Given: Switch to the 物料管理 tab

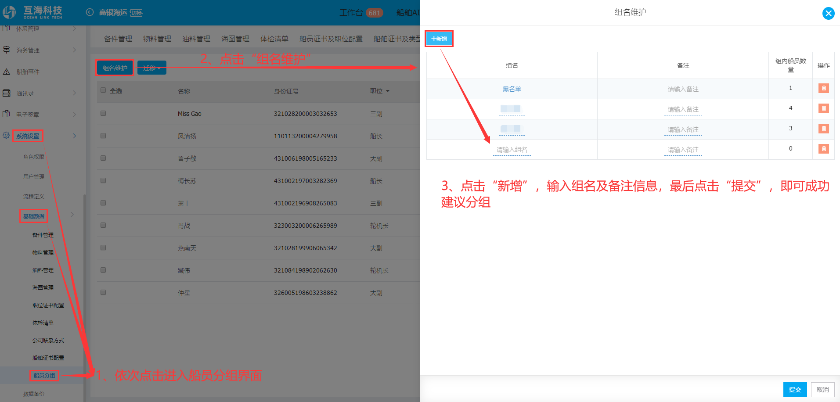Looking at the screenshot, I should 157,39.
